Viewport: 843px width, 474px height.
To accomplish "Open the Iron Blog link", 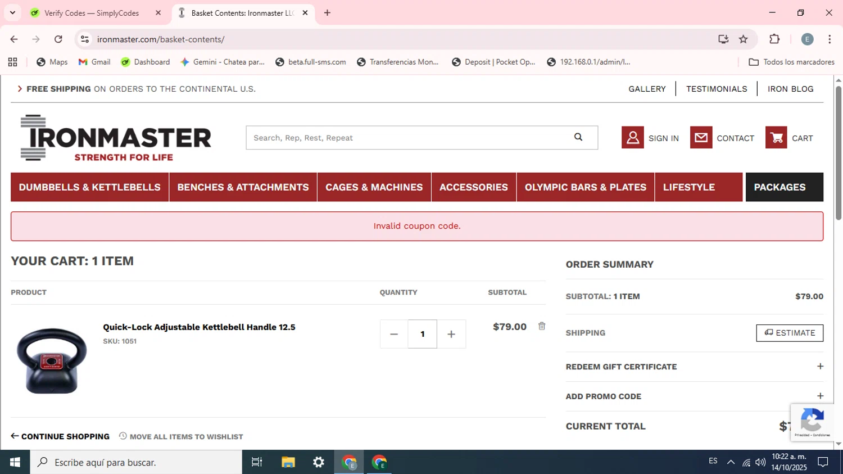I will pos(791,89).
